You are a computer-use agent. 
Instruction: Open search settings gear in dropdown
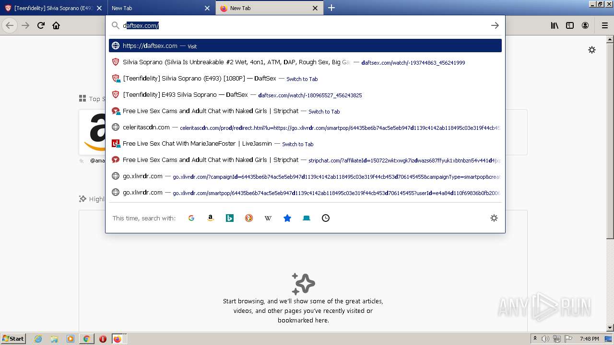coord(494,218)
